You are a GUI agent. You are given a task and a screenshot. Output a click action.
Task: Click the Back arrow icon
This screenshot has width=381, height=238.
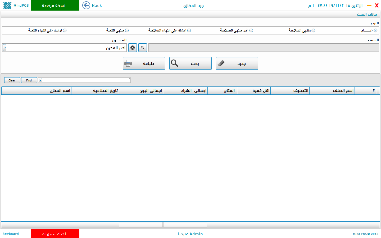pyautogui.click(x=86, y=5)
